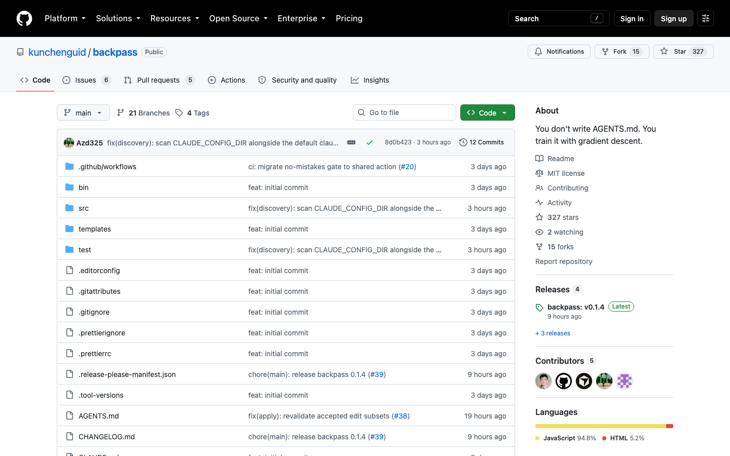Fork the repository

tap(622, 52)
